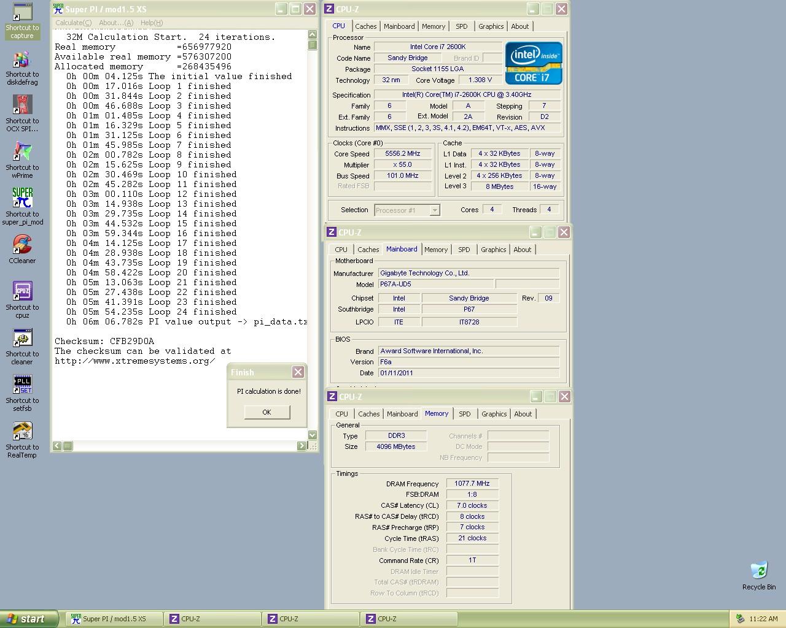Open the diskdefrag shortcut icon

(x=22, y=67)
